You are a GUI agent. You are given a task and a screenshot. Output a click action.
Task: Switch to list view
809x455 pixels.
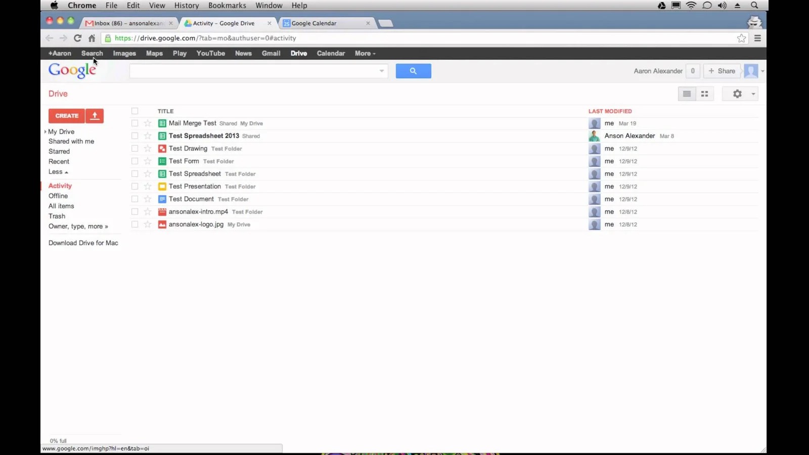(686, 94)
